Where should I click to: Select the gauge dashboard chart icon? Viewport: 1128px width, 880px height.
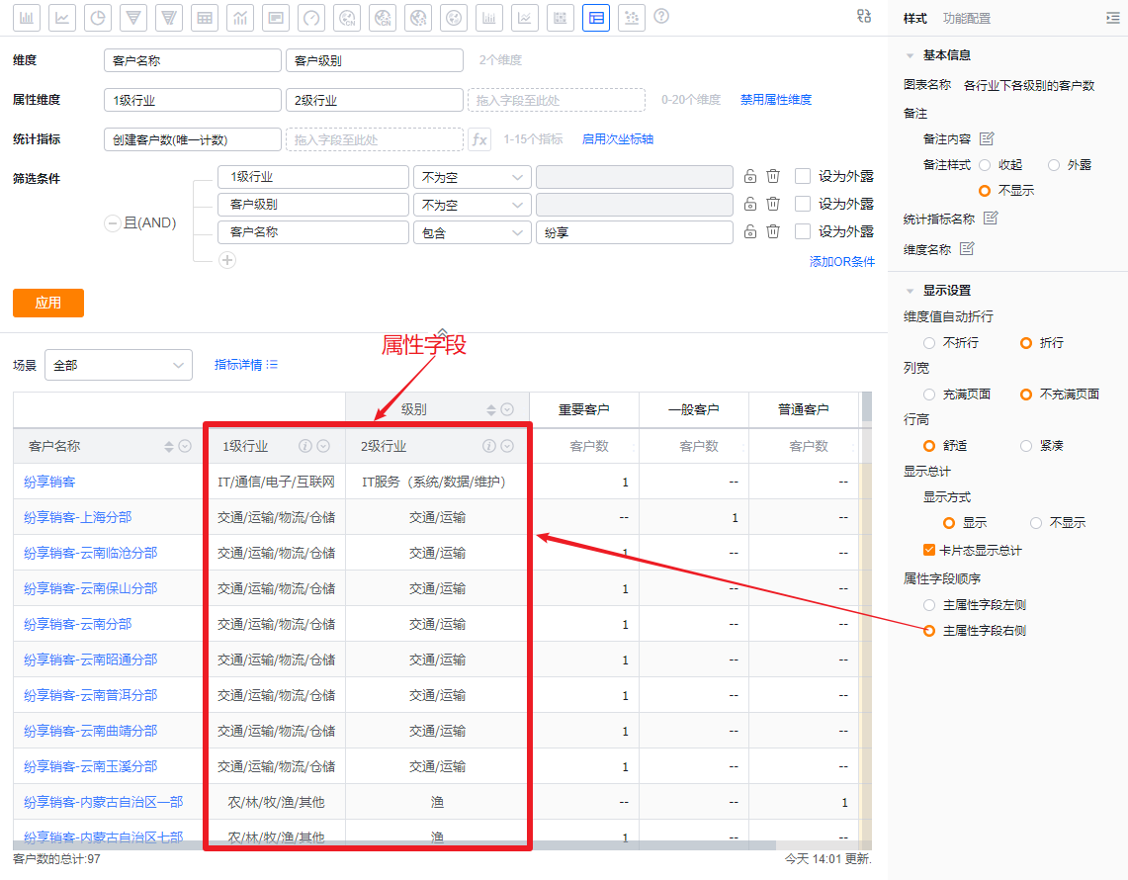coord(311,17)
